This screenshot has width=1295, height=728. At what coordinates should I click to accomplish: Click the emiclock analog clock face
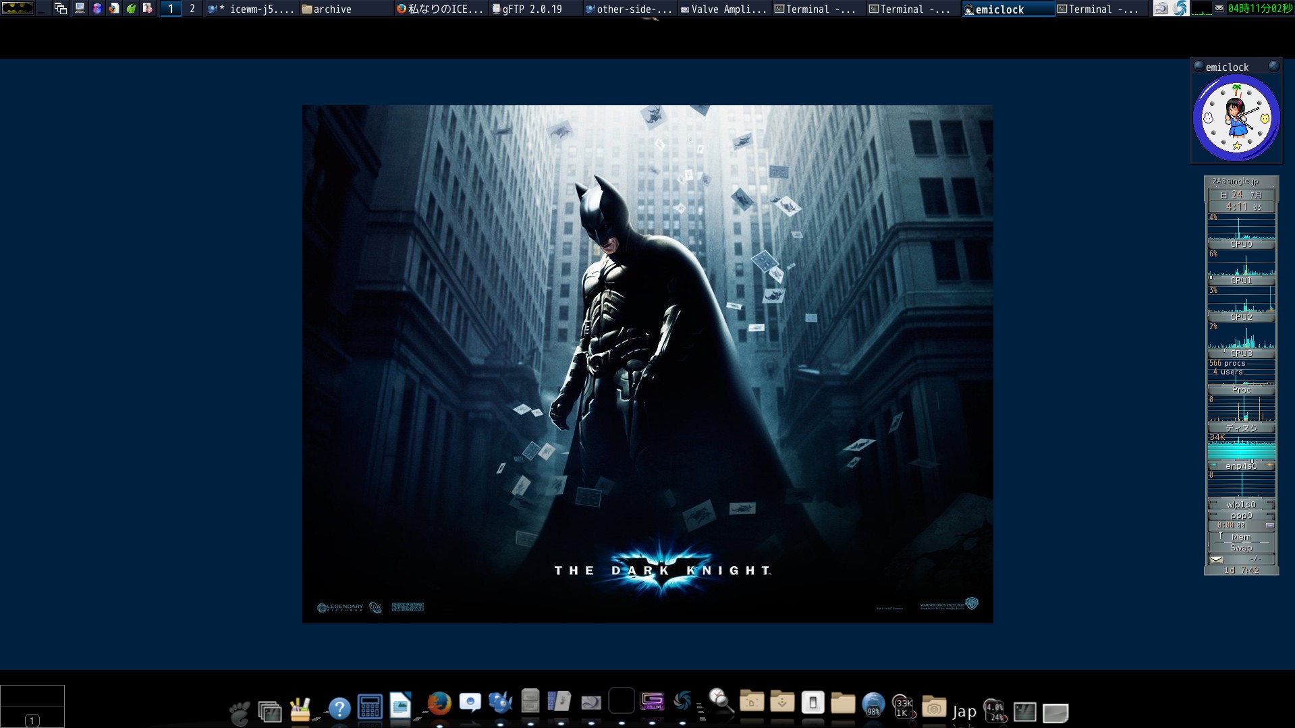pyautogui.click(x=1235, y=117)
